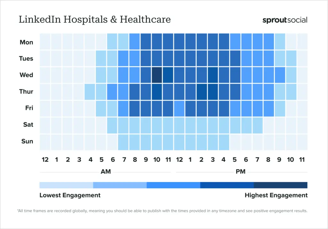This screenshot has width=328, height=229.
Task: Click the Sunday 7 AM heatmap cell
Action: [123, 141]
